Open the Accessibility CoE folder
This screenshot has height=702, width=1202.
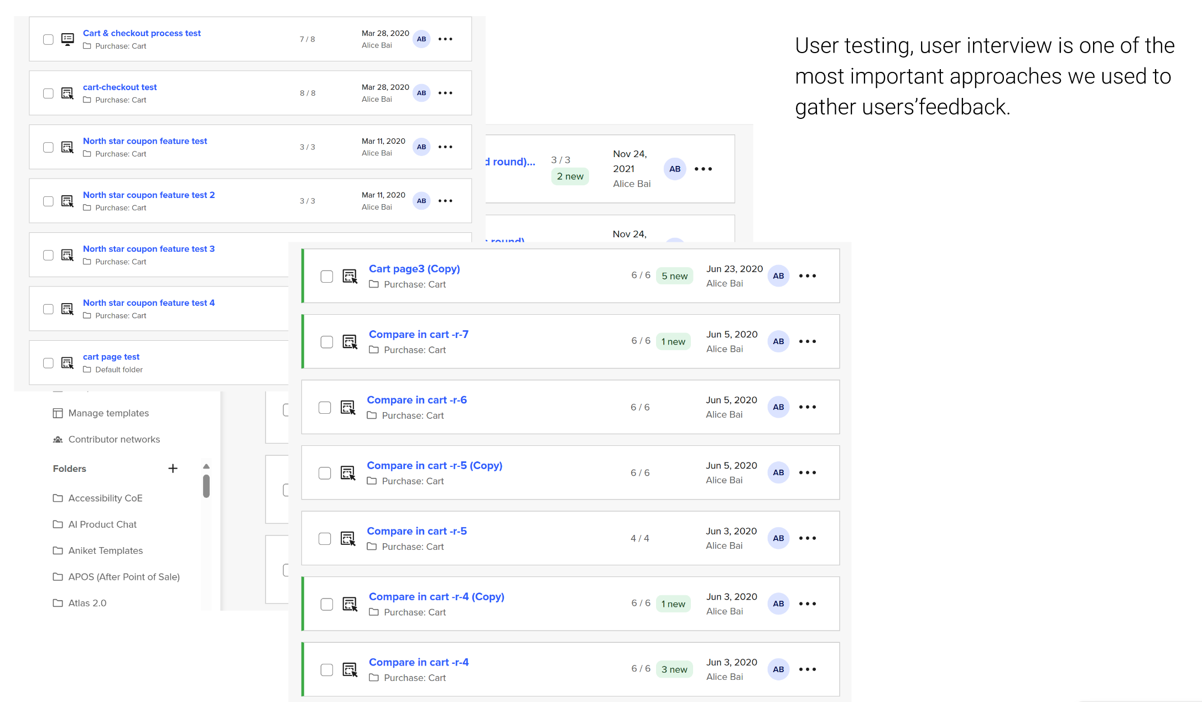point(105,498)
